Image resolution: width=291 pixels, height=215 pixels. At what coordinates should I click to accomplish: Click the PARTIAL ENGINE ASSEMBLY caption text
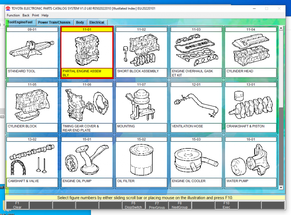pyautogui.click(x=82, y=73)
